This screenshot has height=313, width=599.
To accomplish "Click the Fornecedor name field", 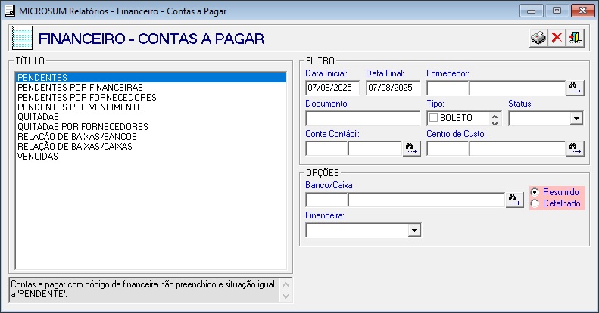I will click(x=517, y=88).
